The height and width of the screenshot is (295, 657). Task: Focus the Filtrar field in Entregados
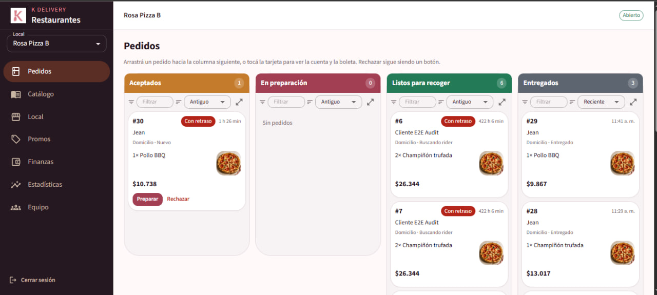pyautogui.click(x=549, y=102)
